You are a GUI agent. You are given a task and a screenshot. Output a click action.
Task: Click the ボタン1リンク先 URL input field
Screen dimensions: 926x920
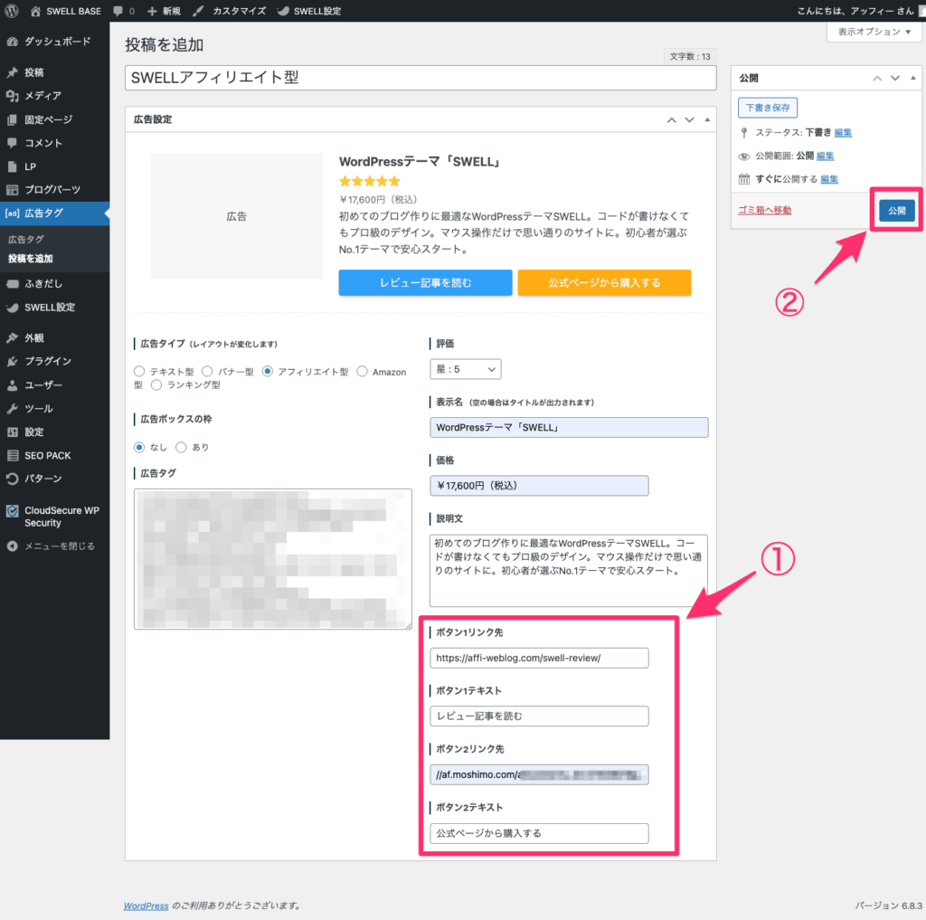pyautogui.click(x=539, y=659)
